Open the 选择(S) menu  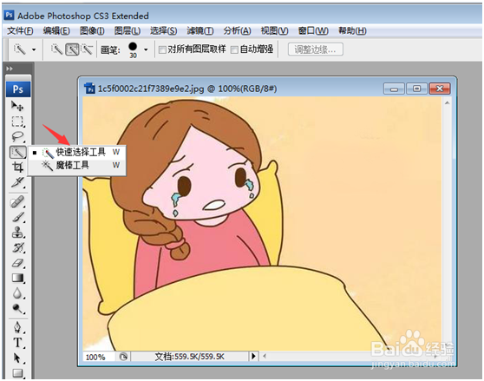pos(163,31)
